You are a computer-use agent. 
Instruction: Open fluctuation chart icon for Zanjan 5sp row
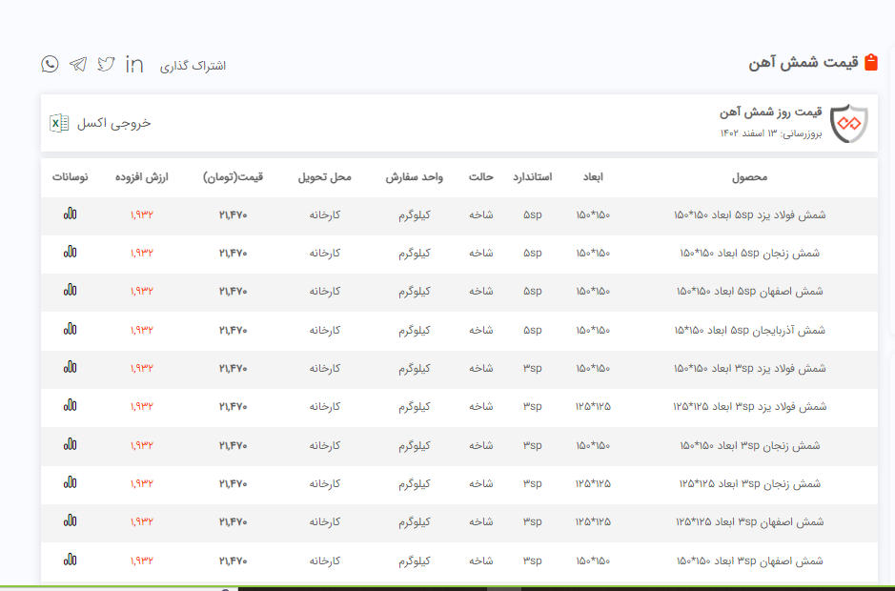70,253
